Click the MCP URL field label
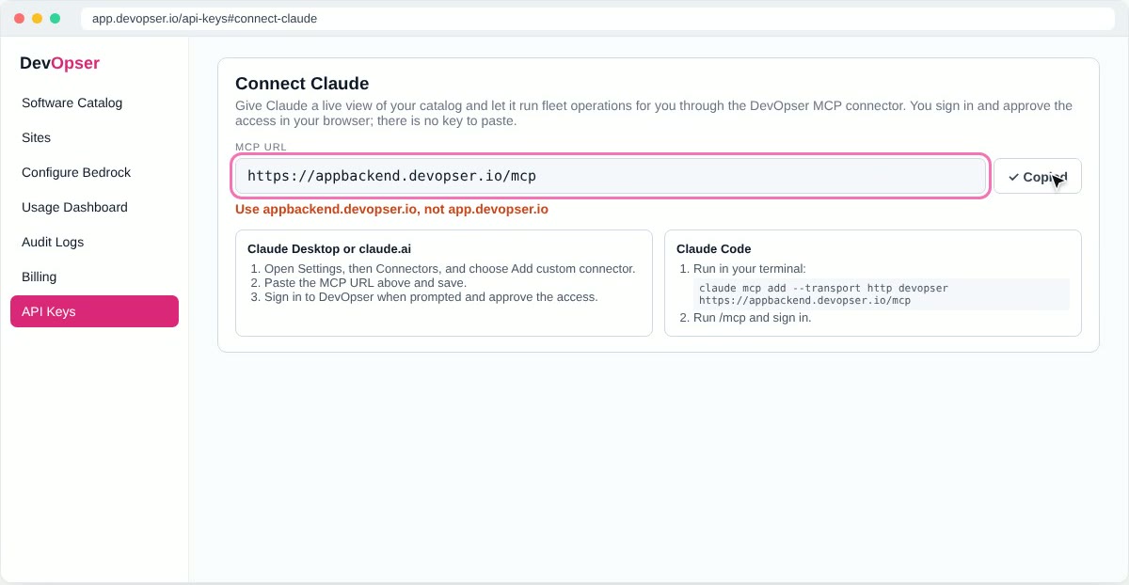 click(x=261, y=148)
